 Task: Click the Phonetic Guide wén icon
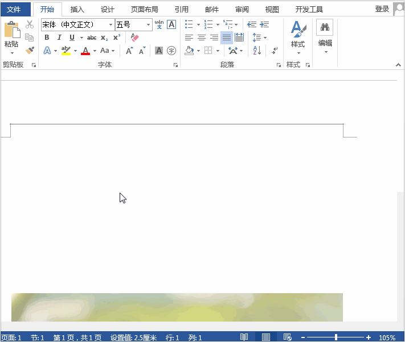tap(159, 24)
